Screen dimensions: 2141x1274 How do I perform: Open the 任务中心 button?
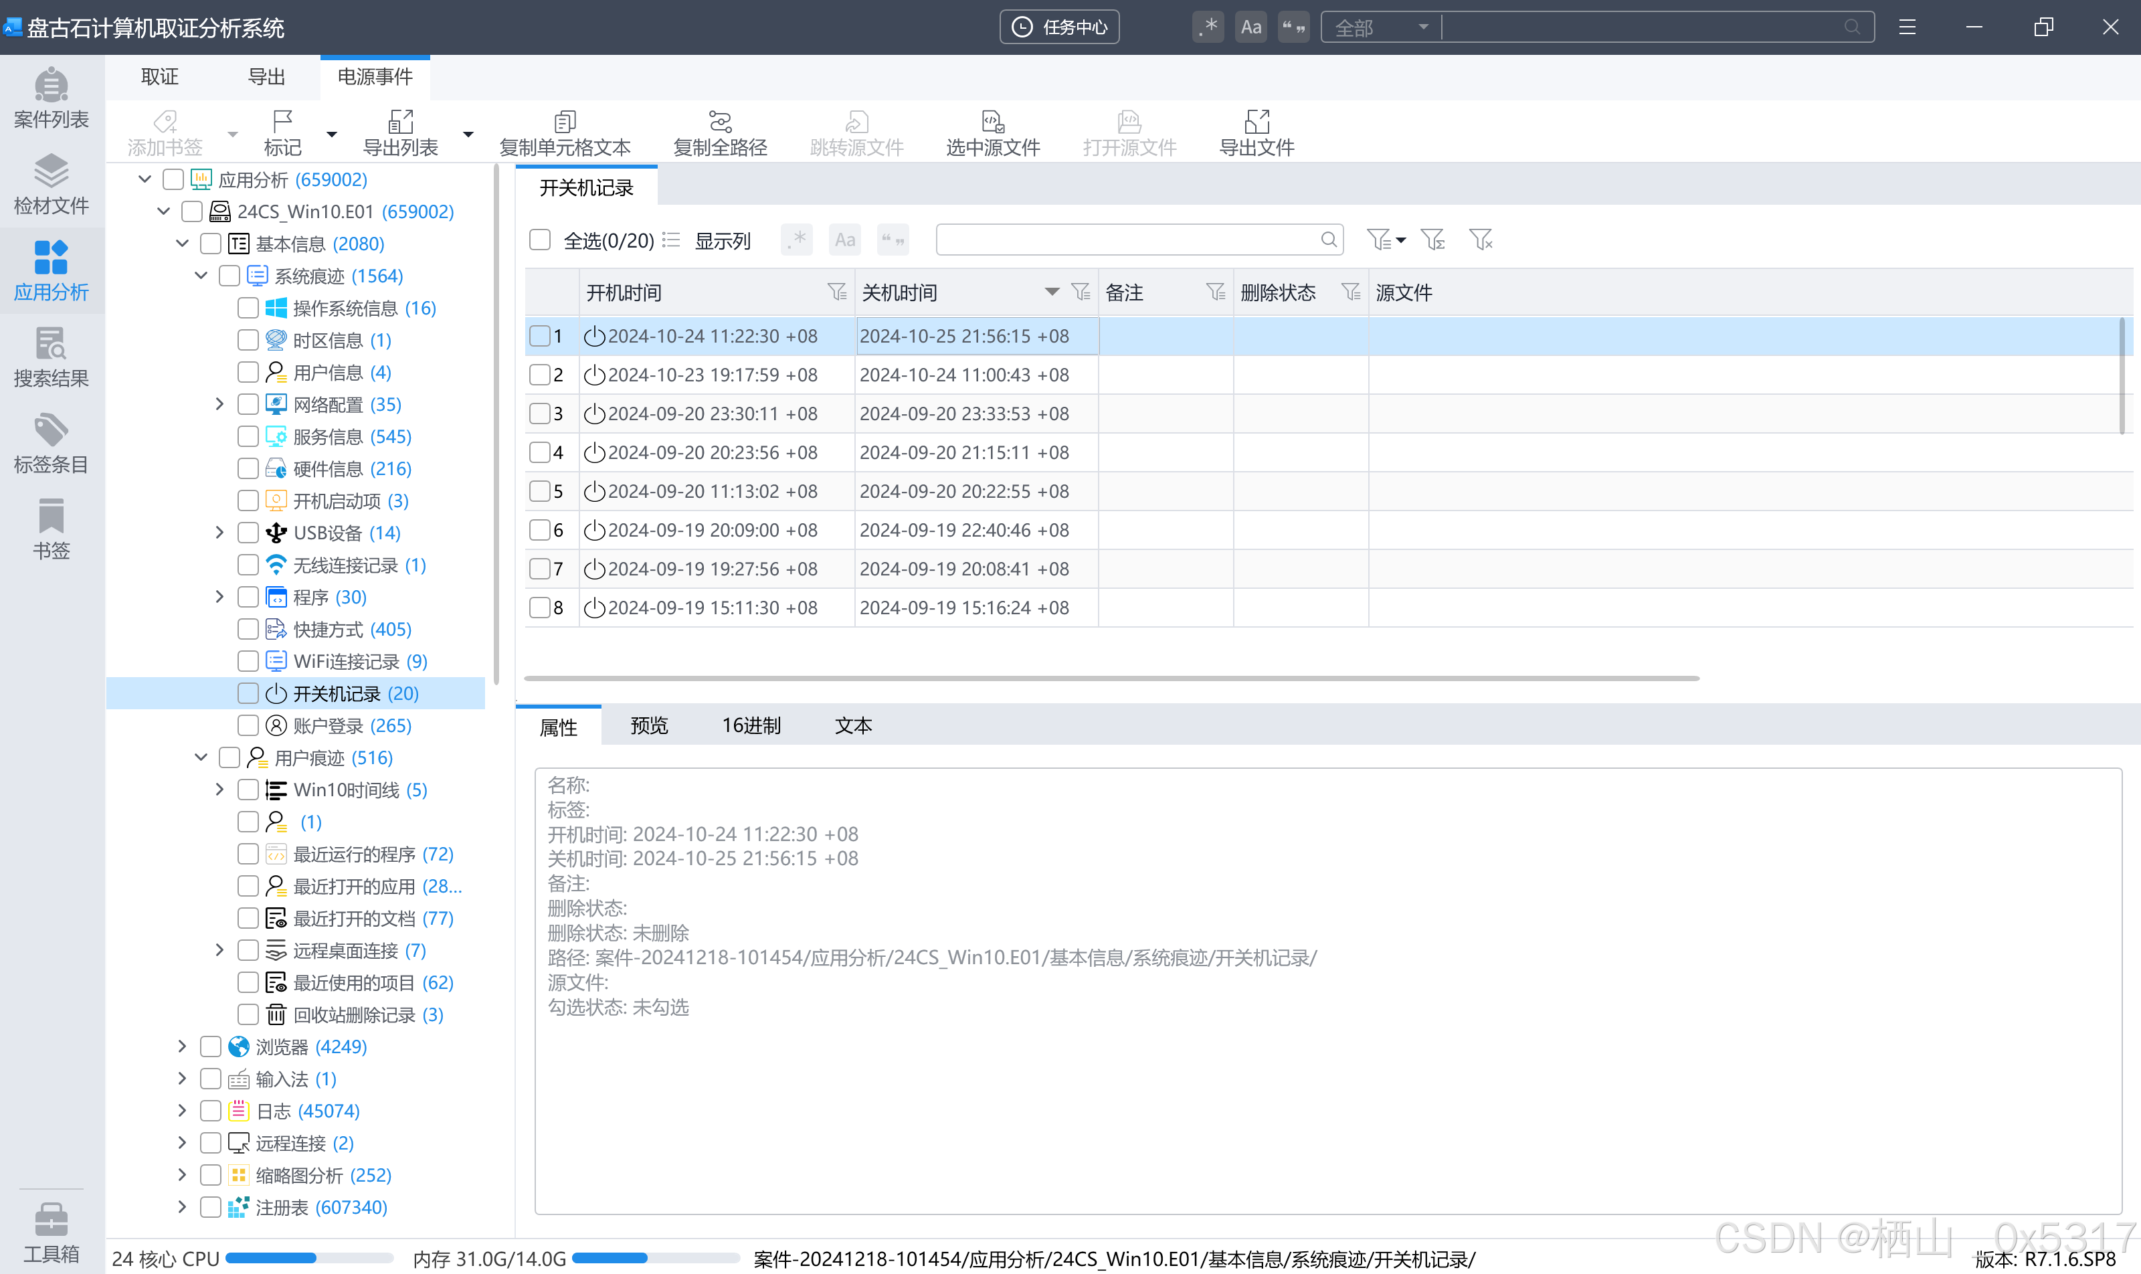point(1059,27)
